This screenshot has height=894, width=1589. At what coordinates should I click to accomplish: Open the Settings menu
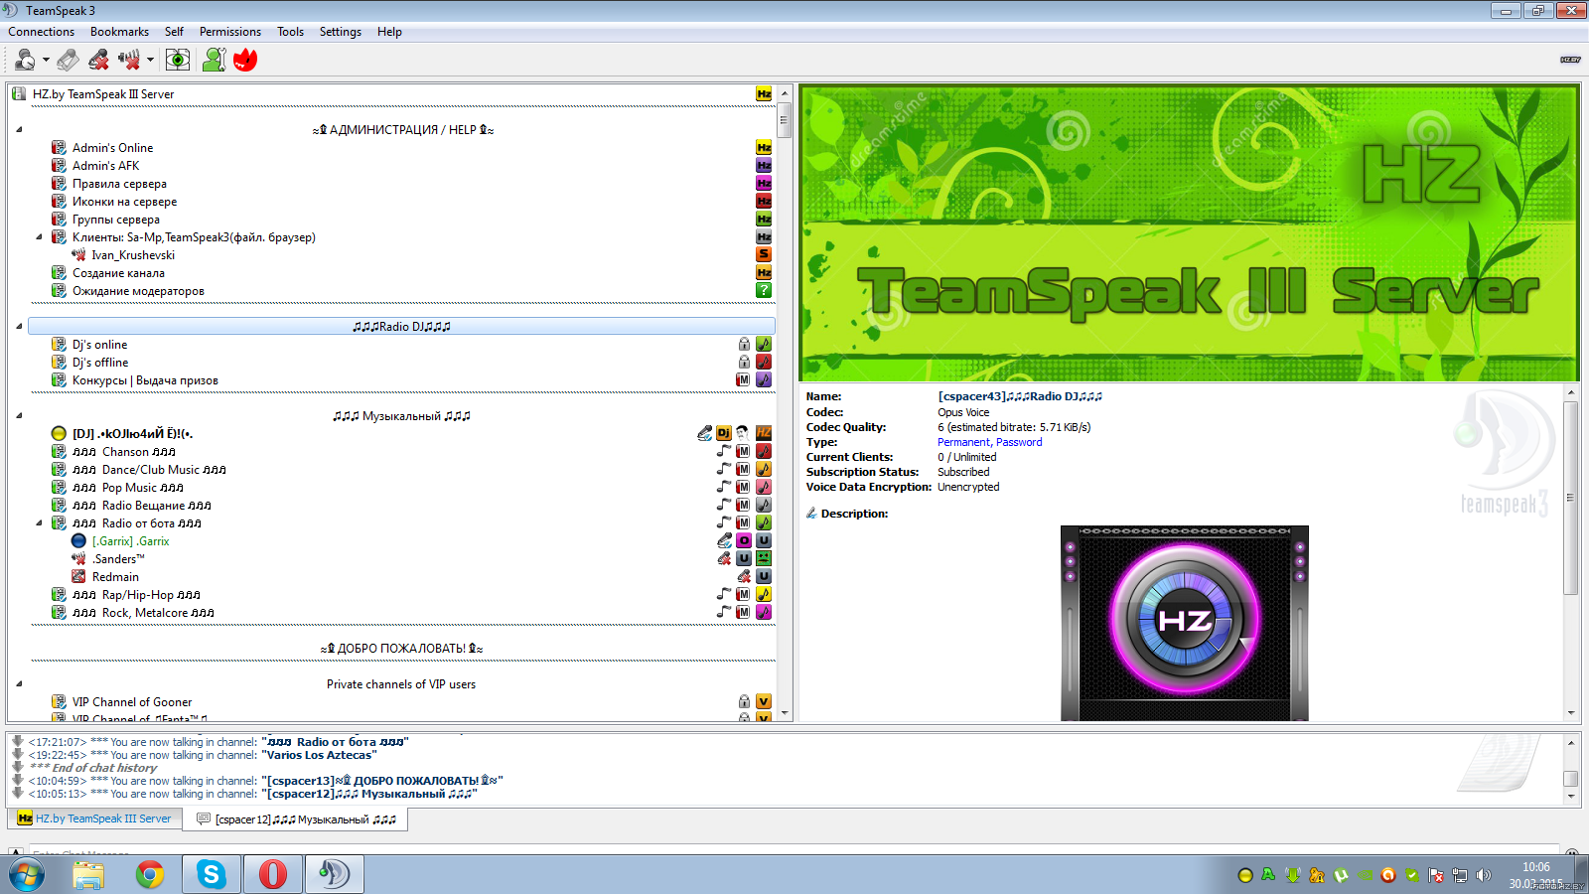(x=341, y=32)
